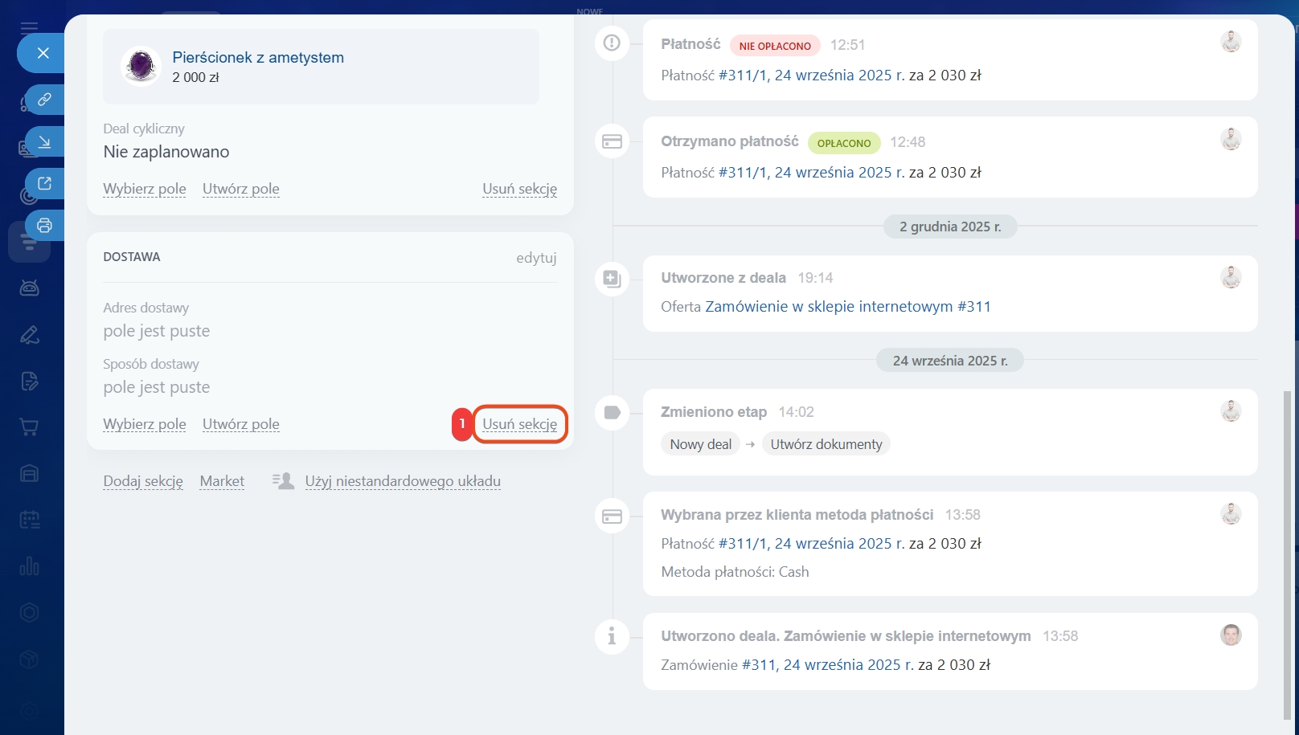Click the highlighted Usuń sekcję link
This screenshot has height=735, width=1299.
[x=519, y=424]
